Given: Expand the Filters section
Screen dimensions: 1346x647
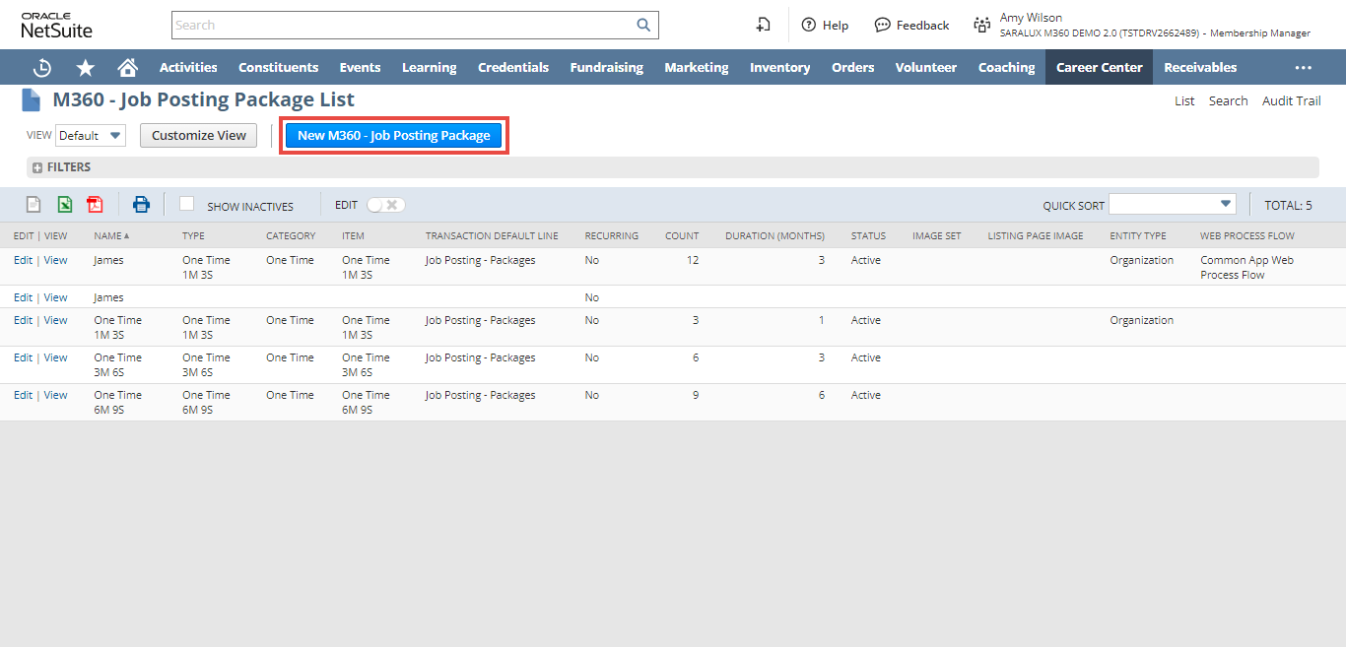Looking at the screenshot, I should pyautogui.click(x=37, y=167).
